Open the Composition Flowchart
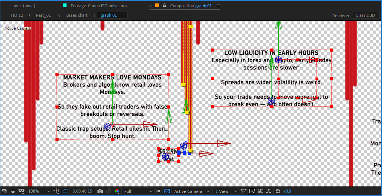 coord(269,191)
